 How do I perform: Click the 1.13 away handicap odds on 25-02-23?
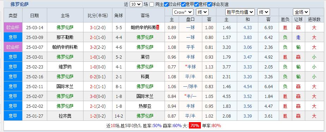coord(209,67)
